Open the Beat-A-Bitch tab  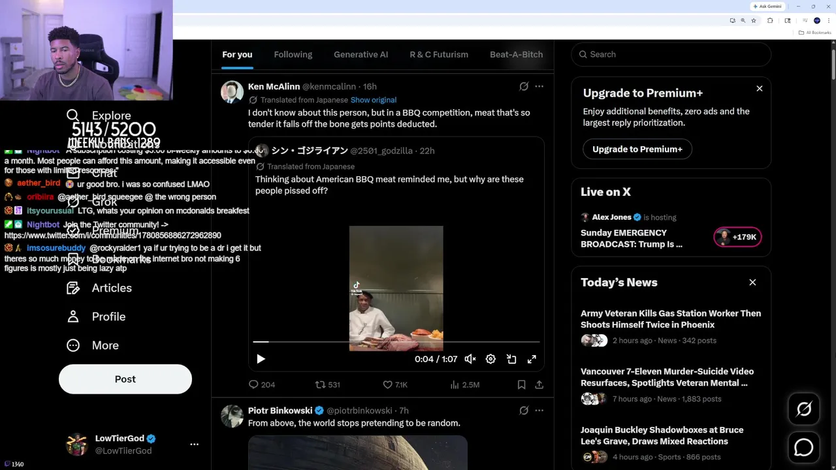517,54
